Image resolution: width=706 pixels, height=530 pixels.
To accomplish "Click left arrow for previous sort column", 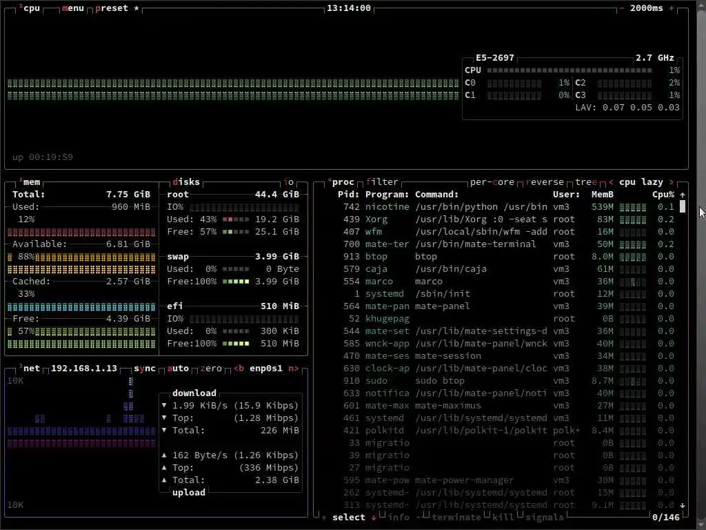I will (x=611, y=182).
